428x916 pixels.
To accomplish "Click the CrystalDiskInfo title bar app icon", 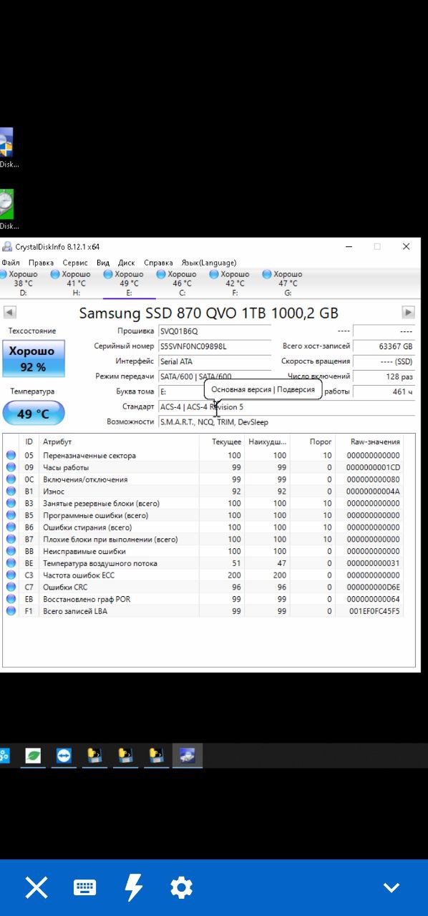I will pyautogui.click(x=7, y=247).
